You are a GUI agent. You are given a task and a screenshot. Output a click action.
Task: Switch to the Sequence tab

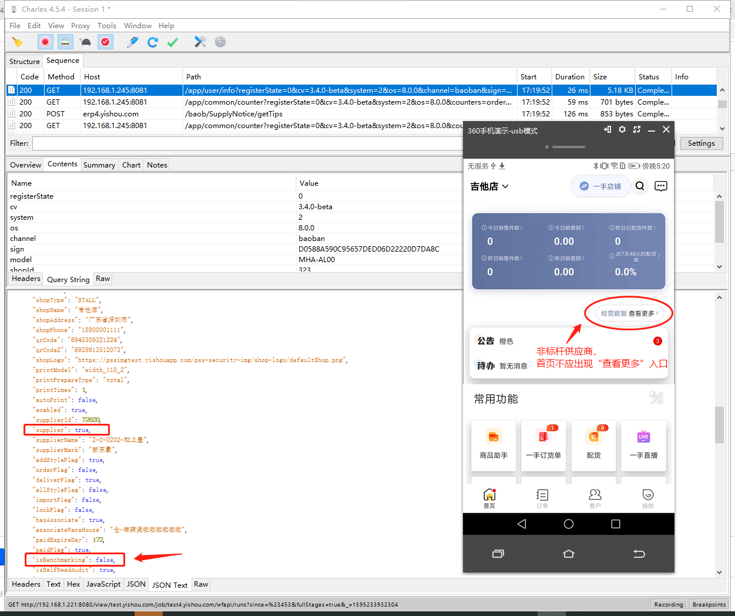(x=63, y=61)
